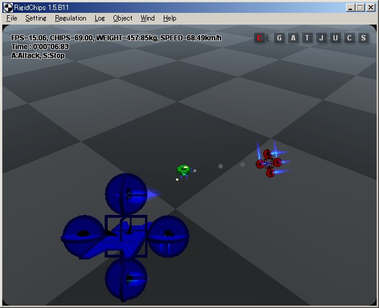Click the 'A:Attack, S:Stop' hint text
This screenshot has width=379, height=308.
[x=38, y=56]
